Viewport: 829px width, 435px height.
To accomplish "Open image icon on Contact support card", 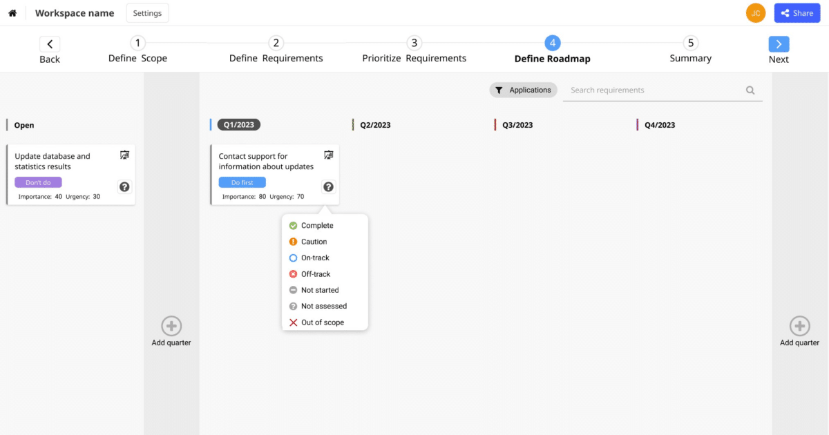I will [x=329, y=155].
